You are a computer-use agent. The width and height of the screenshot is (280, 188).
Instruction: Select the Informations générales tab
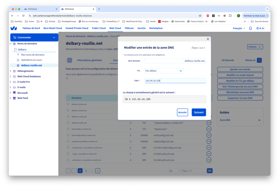[89, 60]
